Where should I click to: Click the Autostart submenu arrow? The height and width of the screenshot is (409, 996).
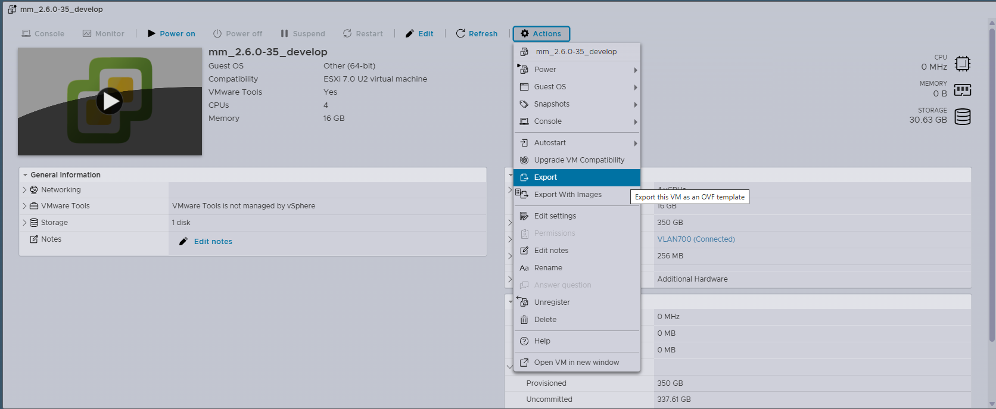(636, 143)
